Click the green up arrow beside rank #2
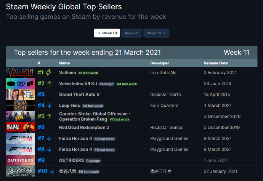Image resolution: width=263 pixels, height=181 pixels. tap(49, 83)
